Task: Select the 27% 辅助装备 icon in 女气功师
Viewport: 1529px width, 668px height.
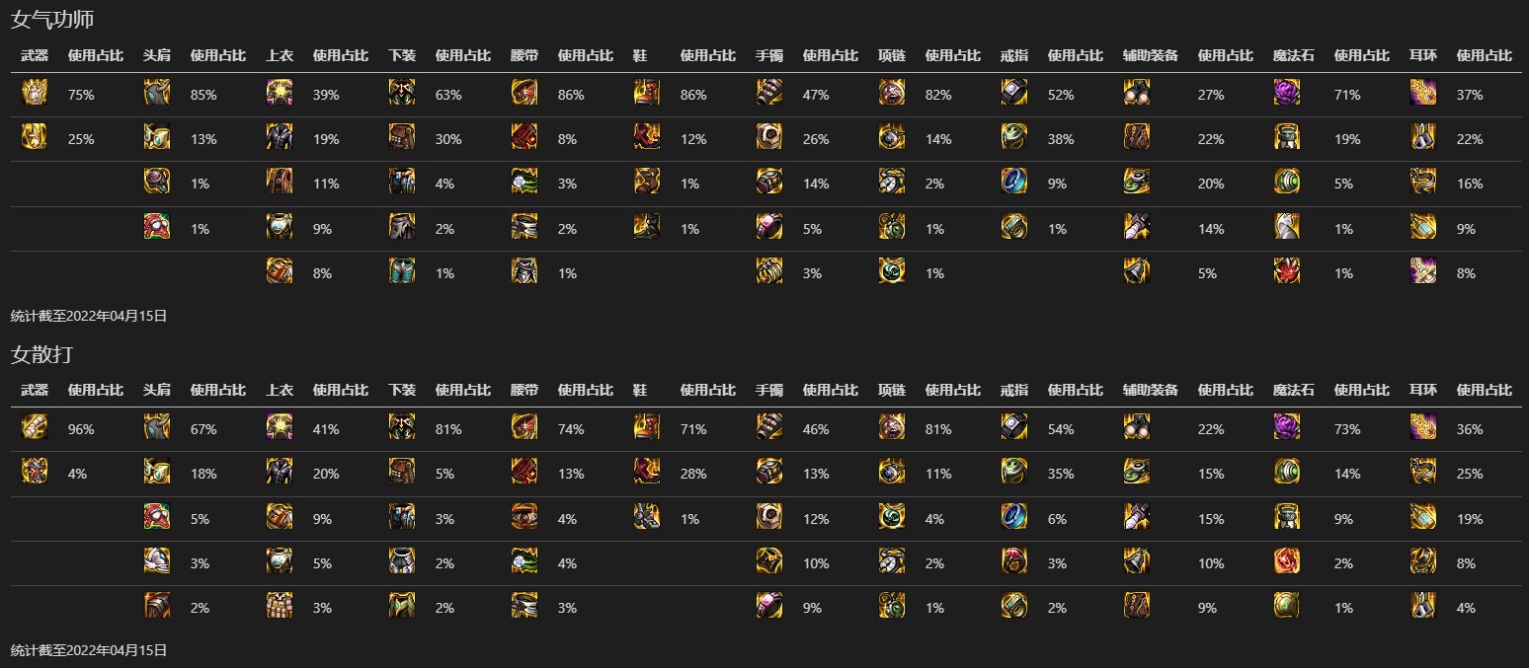Action: tap(1137, 94)
